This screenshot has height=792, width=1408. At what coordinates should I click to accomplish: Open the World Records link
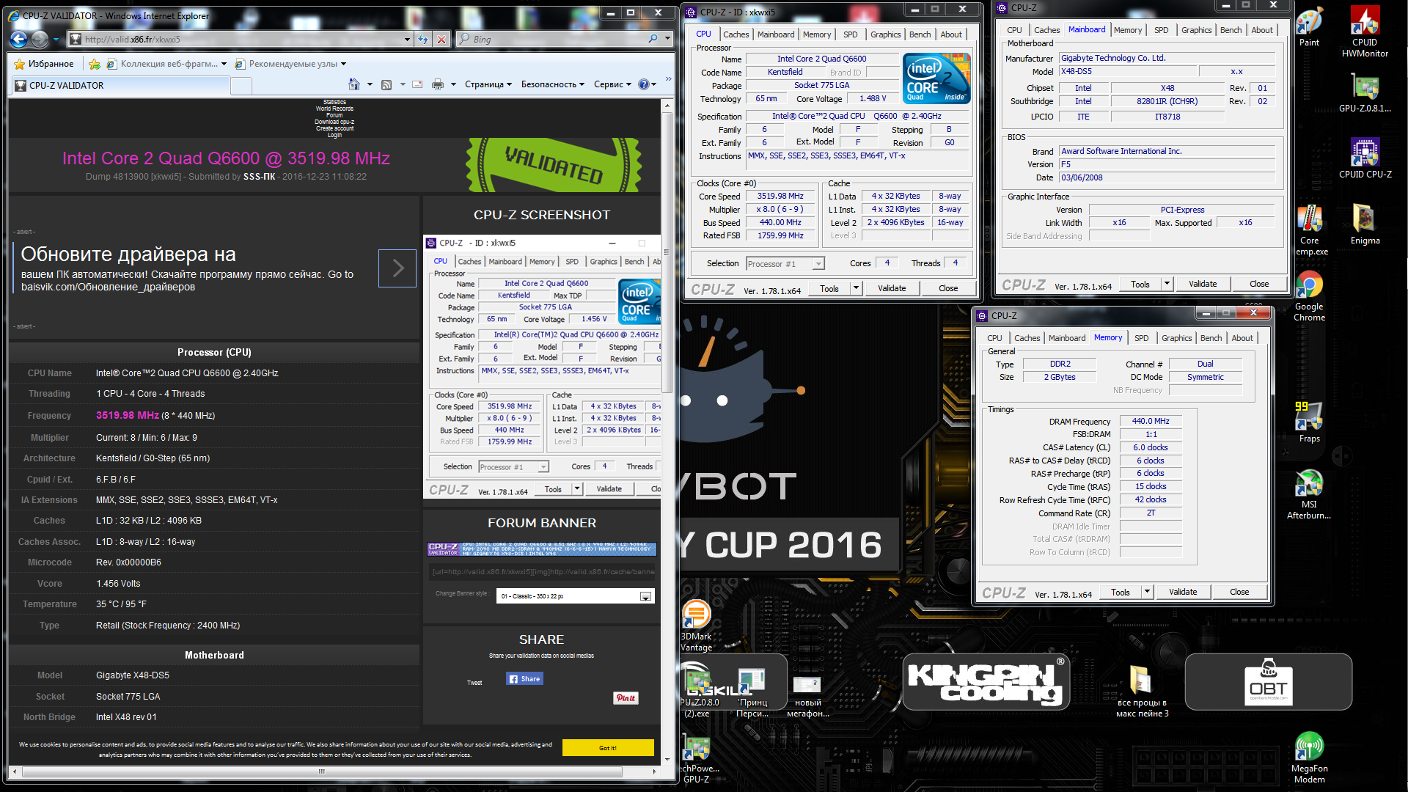tap(334, 109)
